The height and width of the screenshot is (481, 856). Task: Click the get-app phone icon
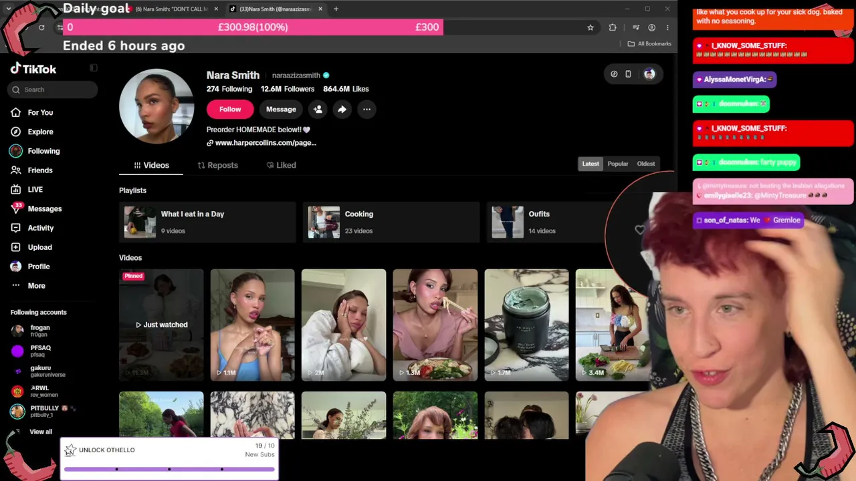[x=628, y=74]
